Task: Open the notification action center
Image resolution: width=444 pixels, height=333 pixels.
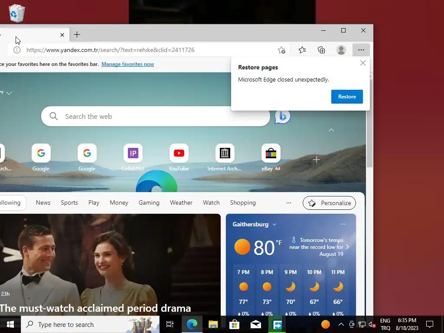Action: pyautogui.click(x=430, y=324)
